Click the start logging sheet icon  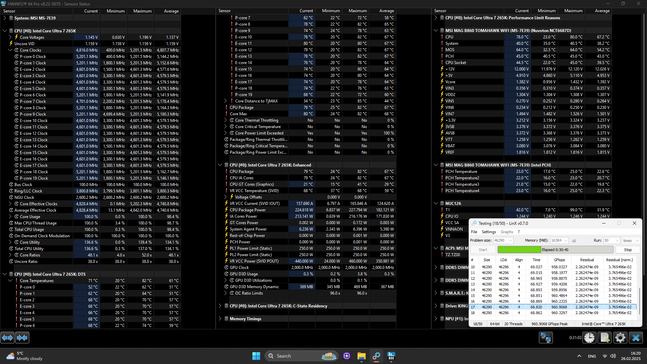[605, 337]
